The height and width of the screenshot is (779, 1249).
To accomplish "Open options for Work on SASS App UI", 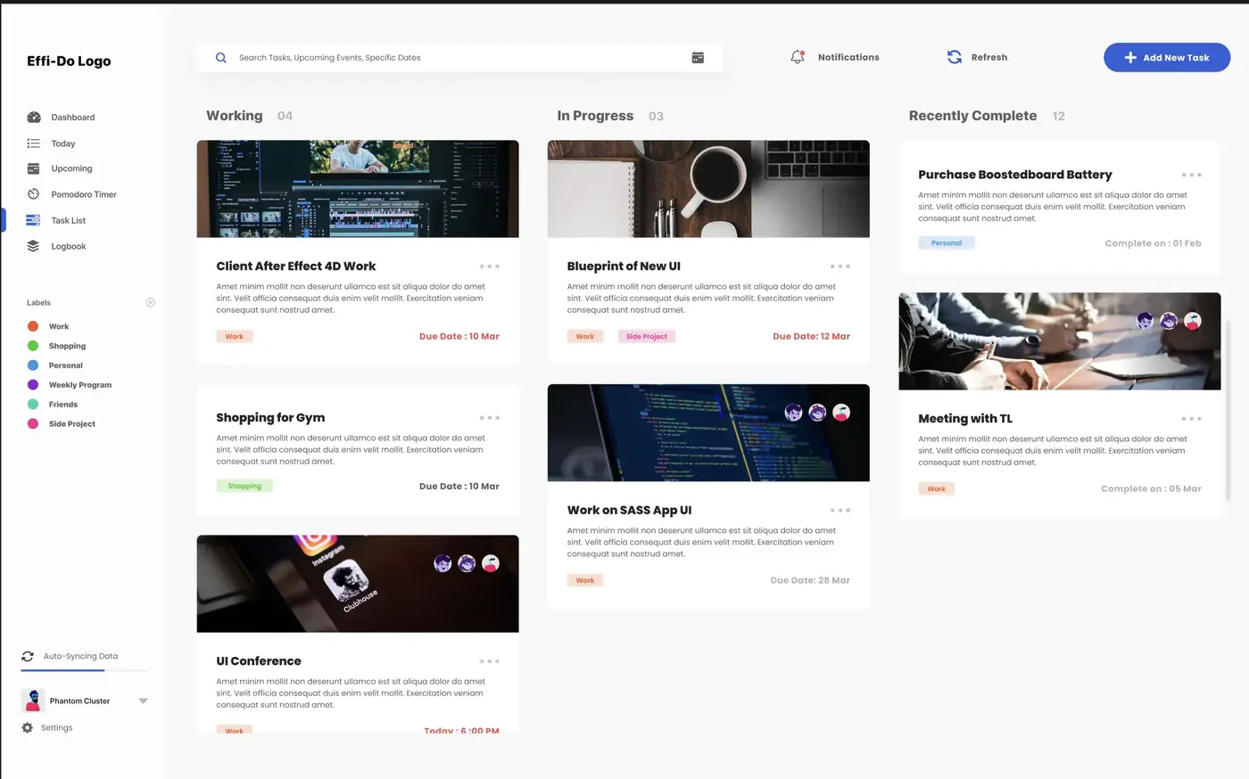I will [x=840, y=511].
